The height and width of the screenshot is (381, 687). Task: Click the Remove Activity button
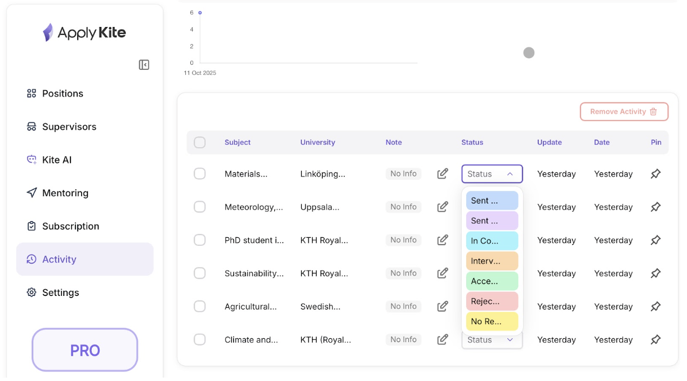pyautogui.click(x=624, y=112)
